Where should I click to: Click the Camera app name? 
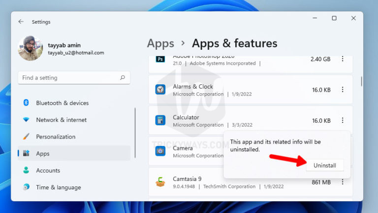[x=183, y=148]
